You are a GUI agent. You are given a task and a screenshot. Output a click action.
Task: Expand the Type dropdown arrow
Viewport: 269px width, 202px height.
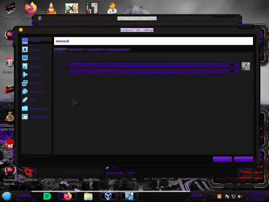point(232,65)
